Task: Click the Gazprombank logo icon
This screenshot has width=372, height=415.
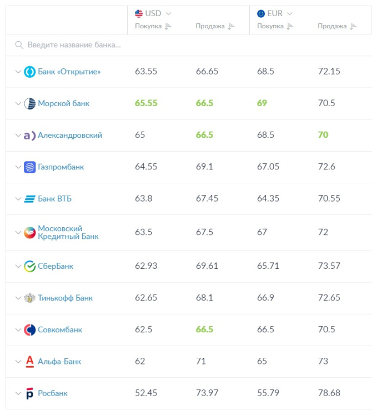Action: coord(30,167)
